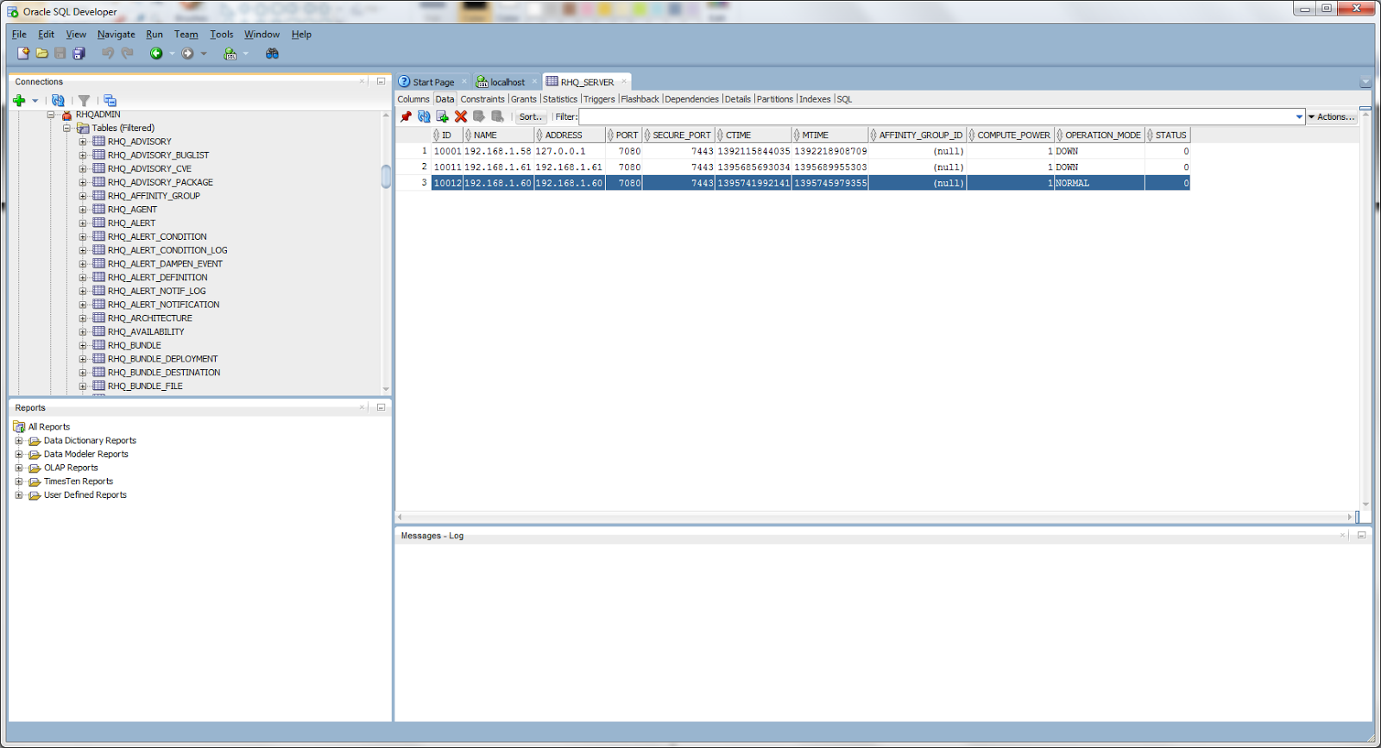Screen dimensions: 1381x748
Task: Close the localhost tab
Action: [x=534, y=81]
